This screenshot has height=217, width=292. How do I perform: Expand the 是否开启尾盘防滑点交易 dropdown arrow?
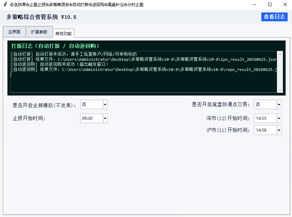coord(279,104)
